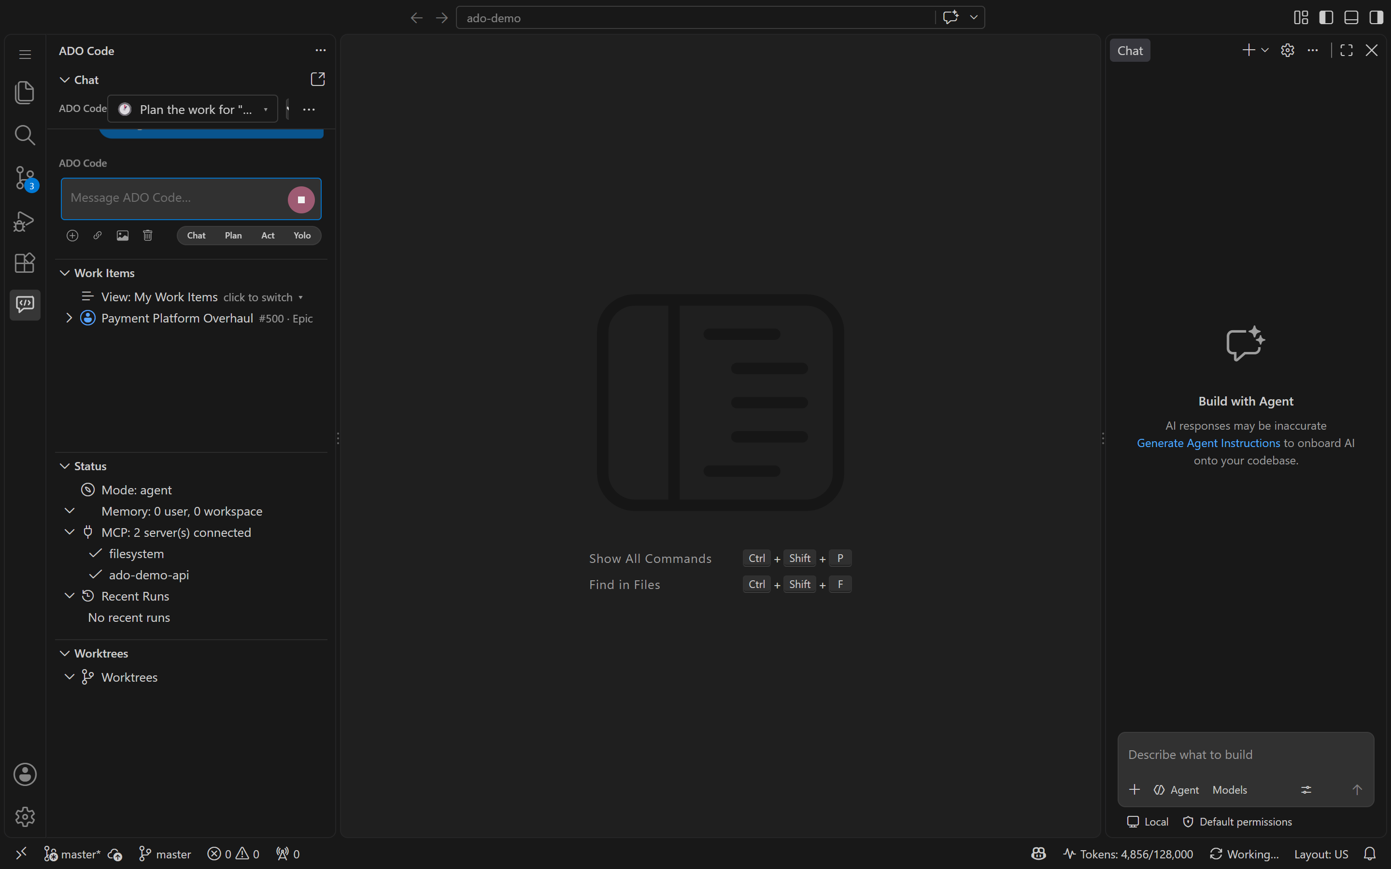Start a new chat with plus icon
Viewport: 1391px width, 869px height.
[x=1249, y=51]
